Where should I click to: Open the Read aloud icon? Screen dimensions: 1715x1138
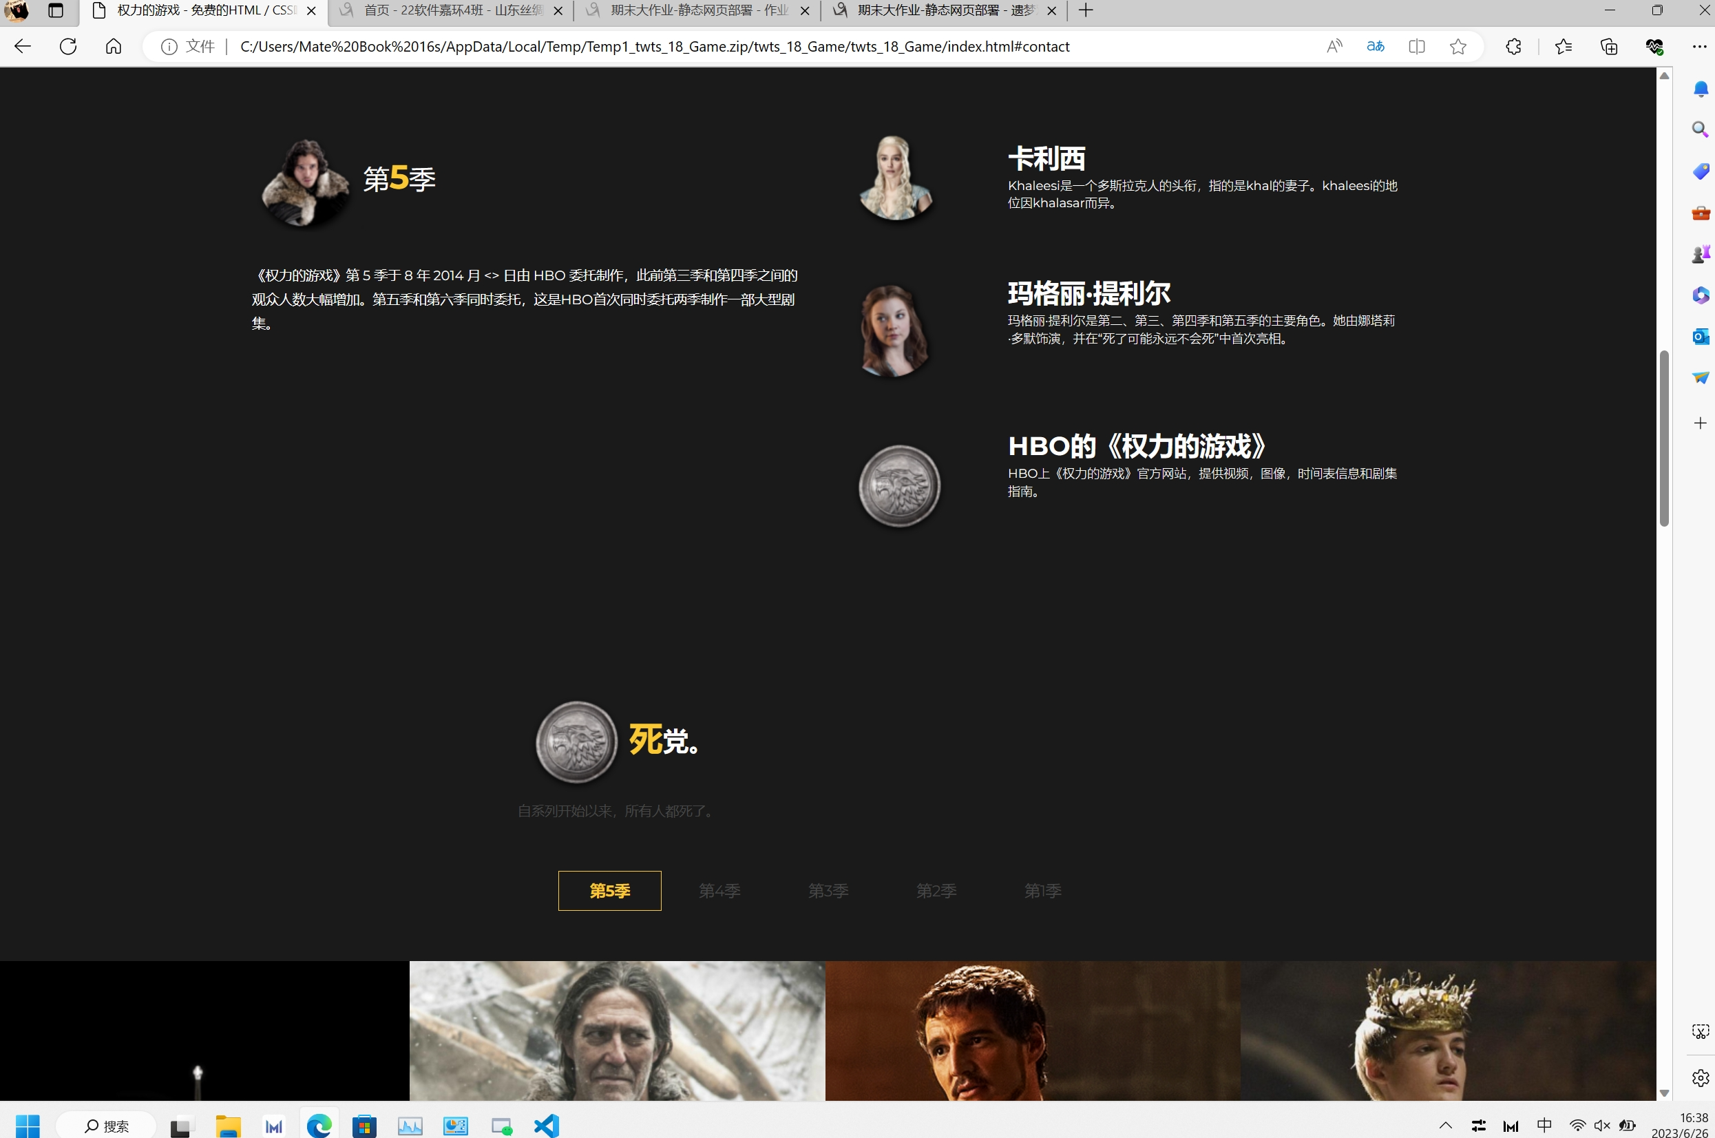pyautogui.click(x=1334, y=46)
